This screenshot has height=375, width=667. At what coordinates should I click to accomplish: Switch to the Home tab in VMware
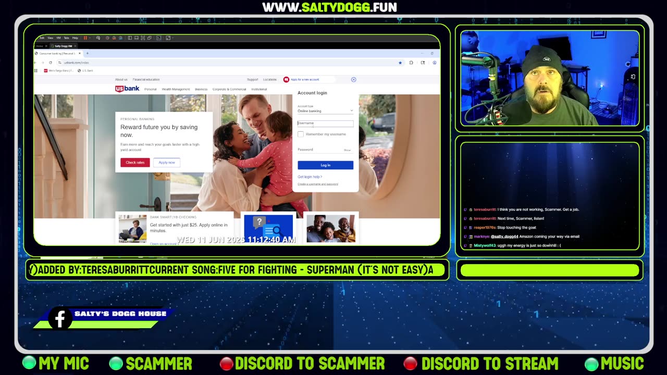(x=39, y=46)
